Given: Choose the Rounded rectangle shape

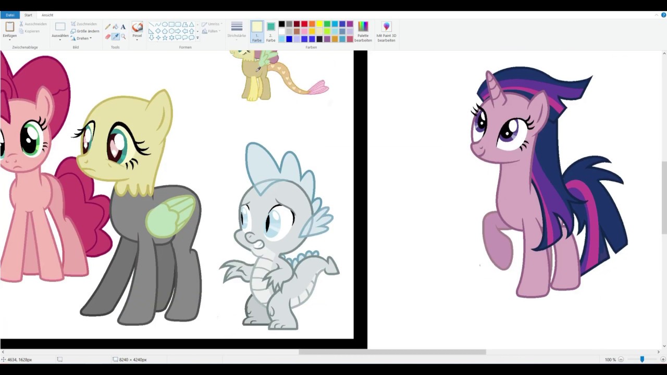Looking at the screenshot, I should click(178, 24).
